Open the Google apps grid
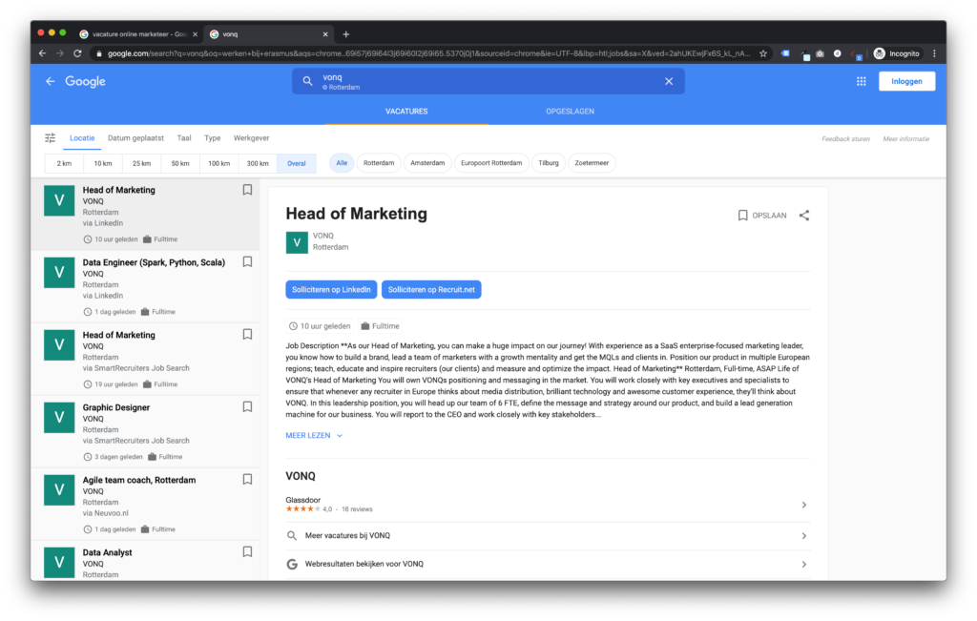Viewport: 977px width, 621px height. coord(862,81)
